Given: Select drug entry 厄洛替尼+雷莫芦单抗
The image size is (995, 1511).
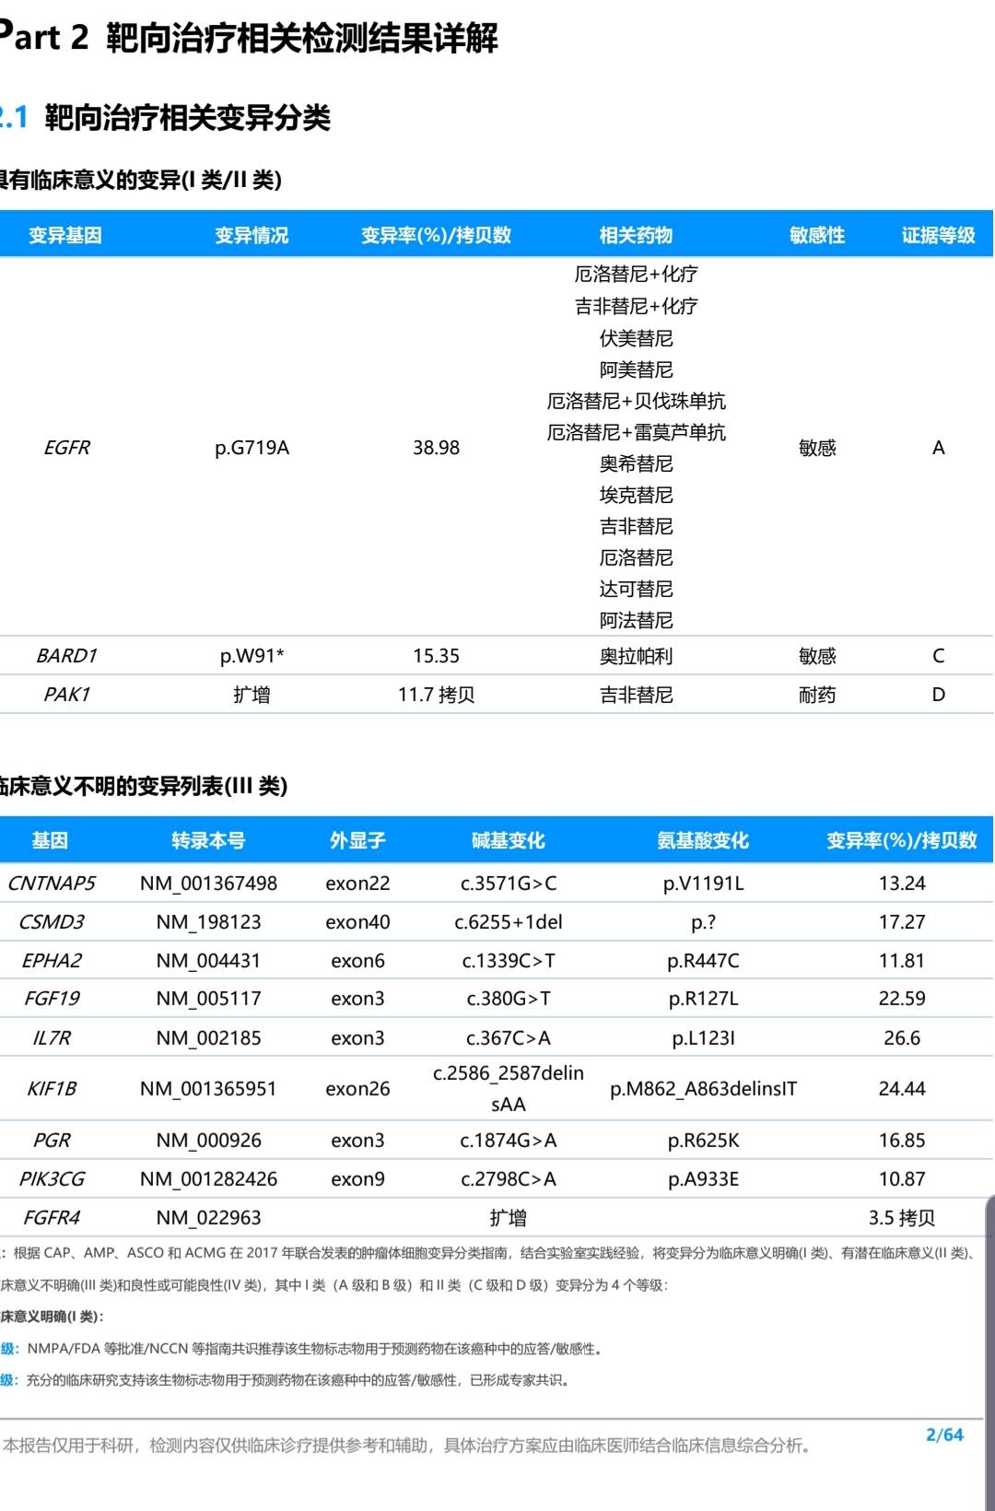Looking at the screenshot, I should point(636,432).
